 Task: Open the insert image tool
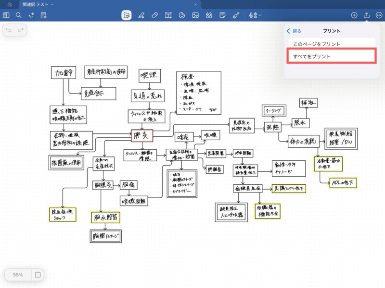195,15
